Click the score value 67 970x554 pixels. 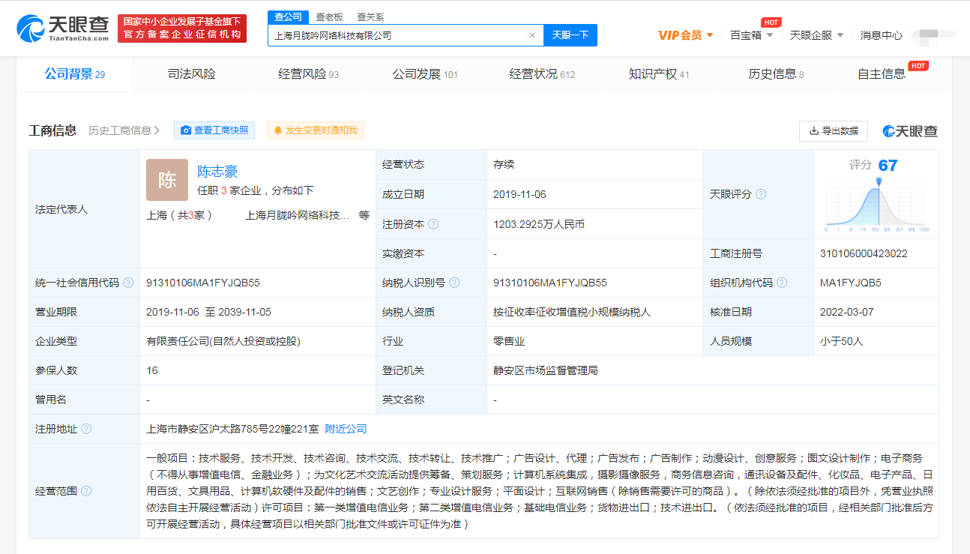pyautogui.click(x=888, y=166)
